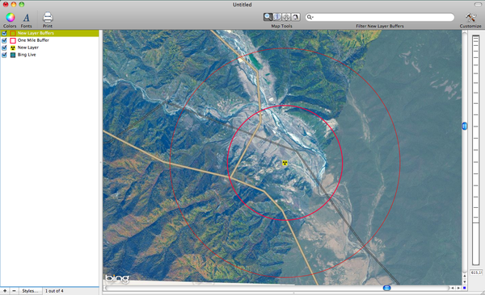Open the Styles... menu button
485x295 pixels.
tap(30, 291)
